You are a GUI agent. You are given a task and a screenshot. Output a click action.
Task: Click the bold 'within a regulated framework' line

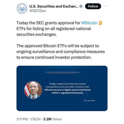pos(67,93)
